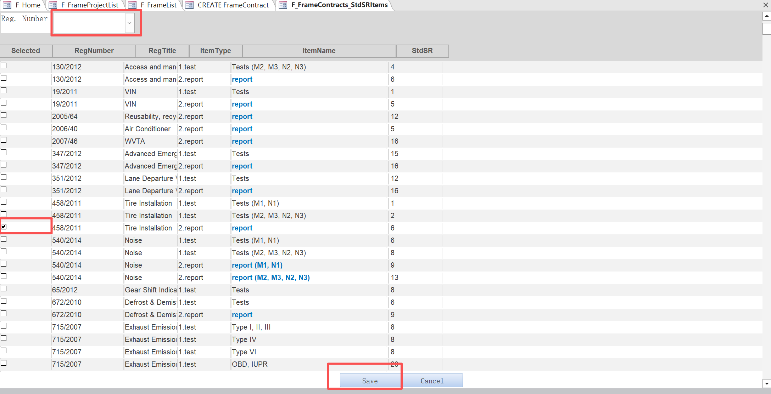Click the CREATE FrameContract form icon
Image resolution: width=771 pixels, height=394 pixels.
190,5
